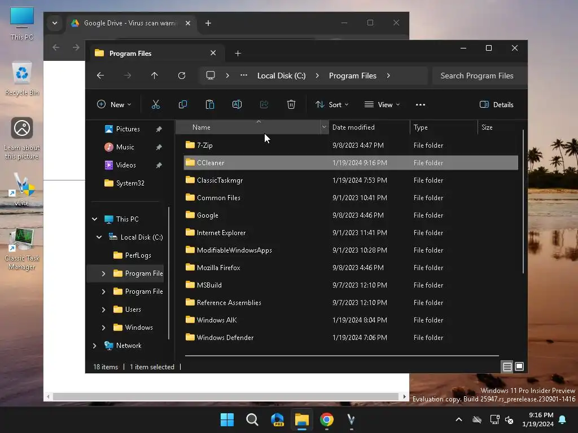Click the Rename icon in toolbar

click(x=237, y=104)
